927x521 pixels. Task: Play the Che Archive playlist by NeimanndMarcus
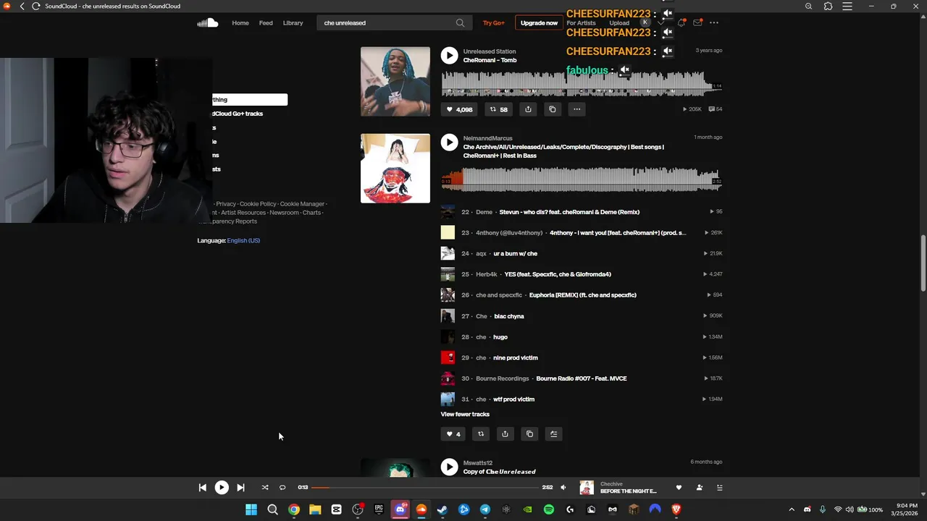tap(449, 143)
